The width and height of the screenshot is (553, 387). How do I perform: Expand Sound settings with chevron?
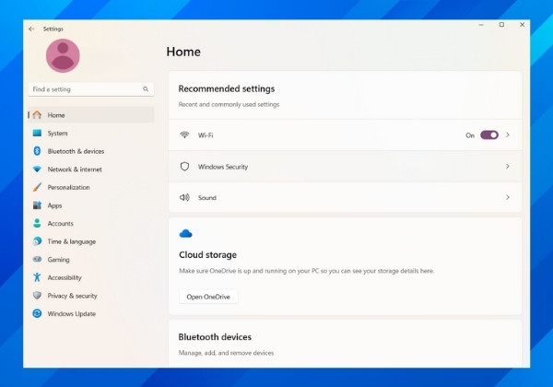click(x=508, y=197)
